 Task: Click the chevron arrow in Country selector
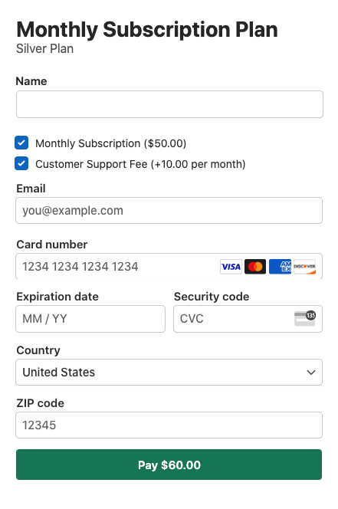pos(311,373)
